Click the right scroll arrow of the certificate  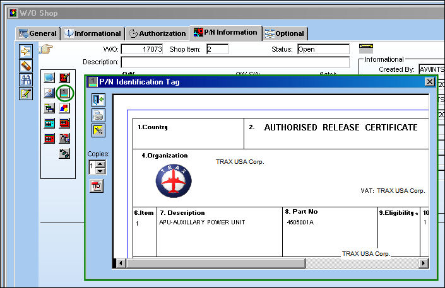424,263
